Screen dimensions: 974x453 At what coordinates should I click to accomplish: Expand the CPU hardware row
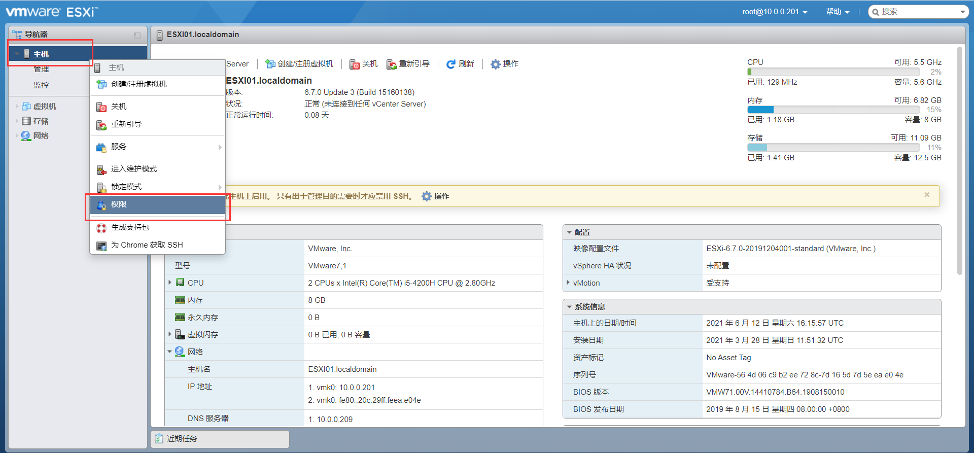(170, 282)
